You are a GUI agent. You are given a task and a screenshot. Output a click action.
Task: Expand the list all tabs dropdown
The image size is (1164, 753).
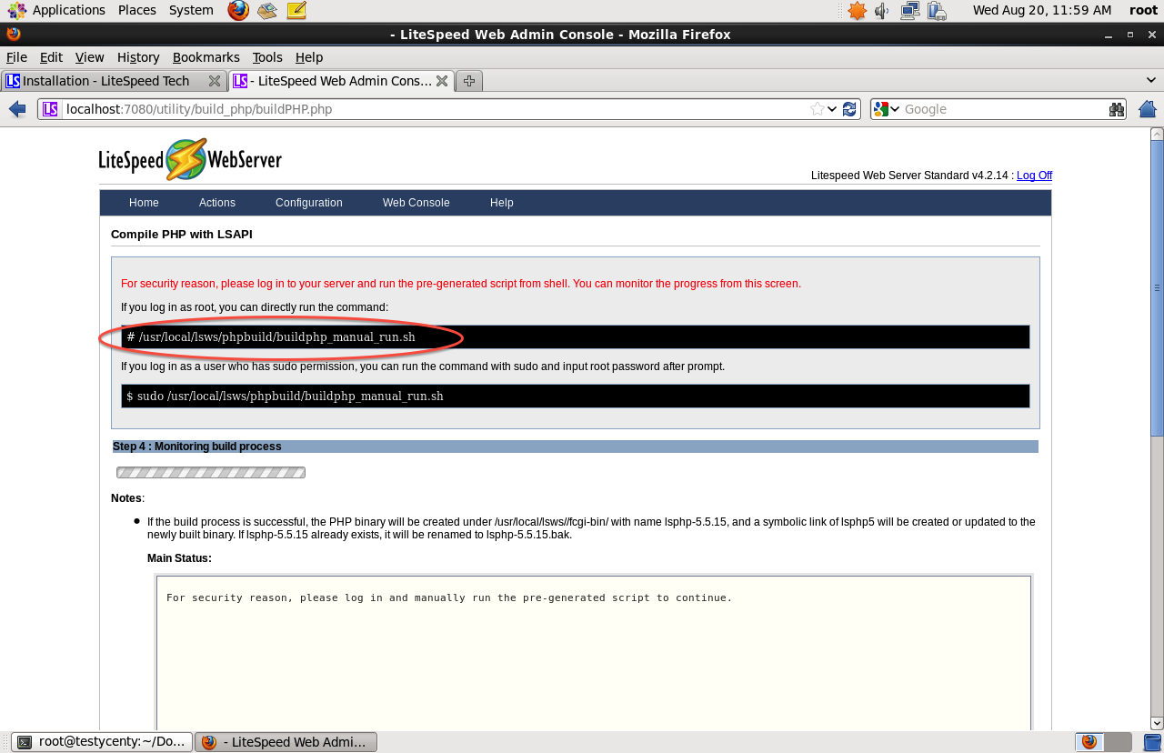click(1151, 81)
